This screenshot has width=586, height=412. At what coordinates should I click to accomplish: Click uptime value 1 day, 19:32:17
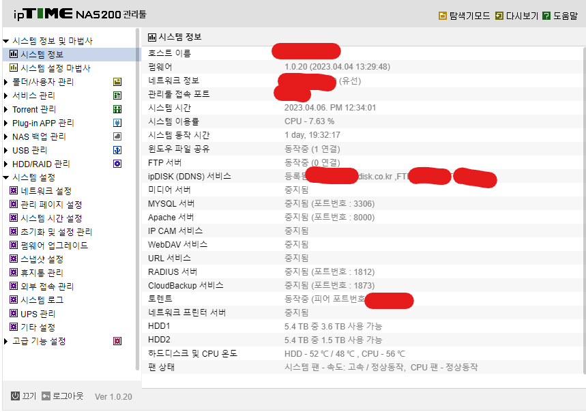point(312,135)
